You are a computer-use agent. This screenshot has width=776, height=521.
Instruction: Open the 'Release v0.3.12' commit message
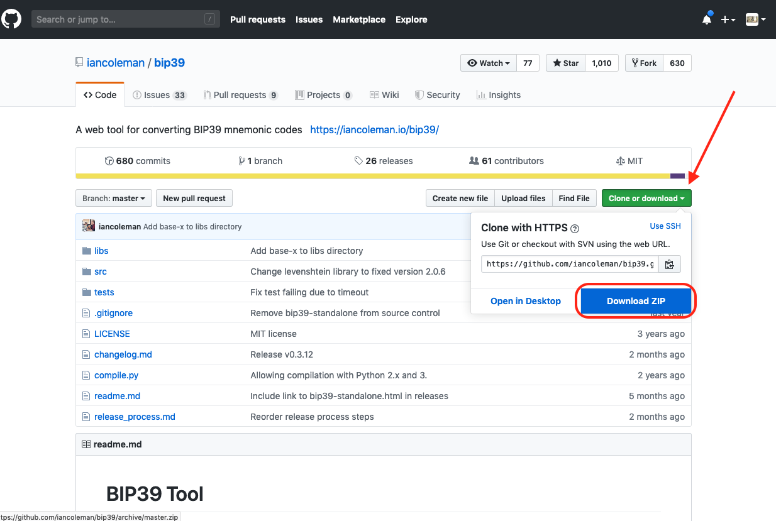(282, 354)
